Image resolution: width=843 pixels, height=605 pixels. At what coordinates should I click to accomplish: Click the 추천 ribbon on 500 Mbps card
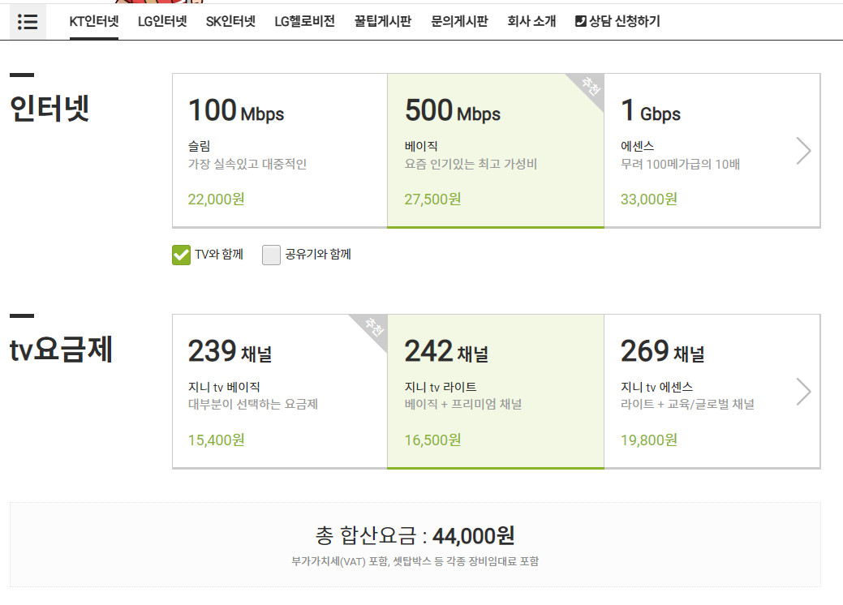click(591, 87)
